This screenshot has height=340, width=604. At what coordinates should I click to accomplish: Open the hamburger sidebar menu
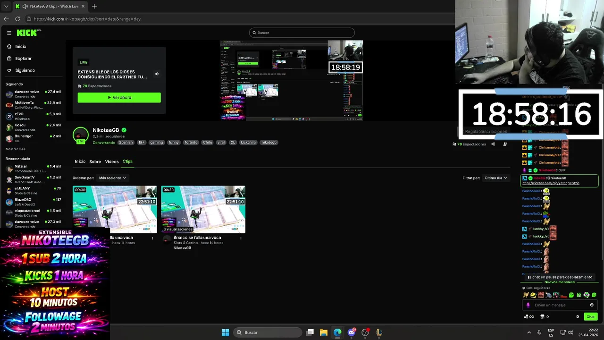(x=9, y=33)
